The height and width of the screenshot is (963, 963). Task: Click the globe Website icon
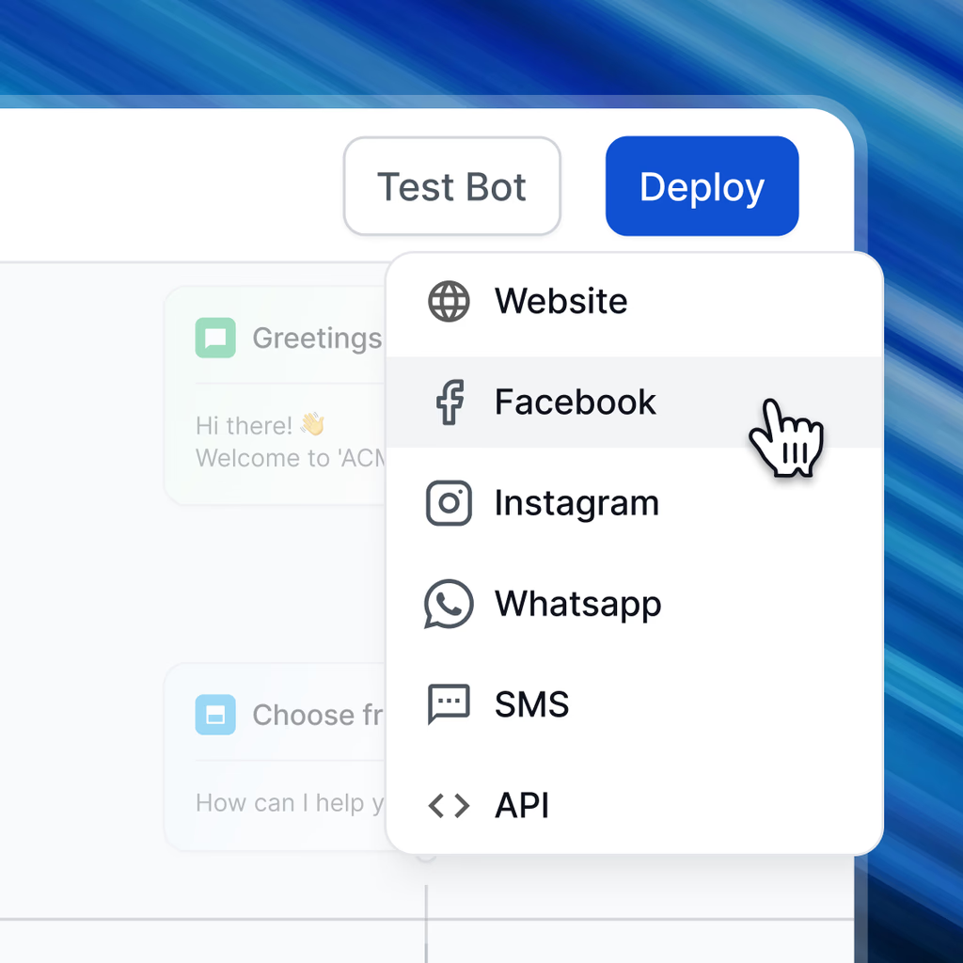click(449, 302)
